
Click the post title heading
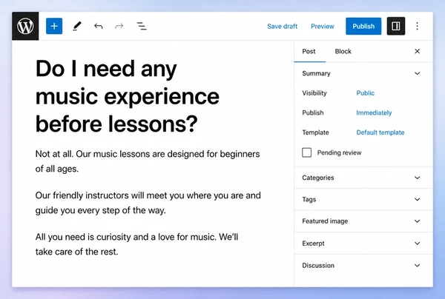[x=127, y=96]
